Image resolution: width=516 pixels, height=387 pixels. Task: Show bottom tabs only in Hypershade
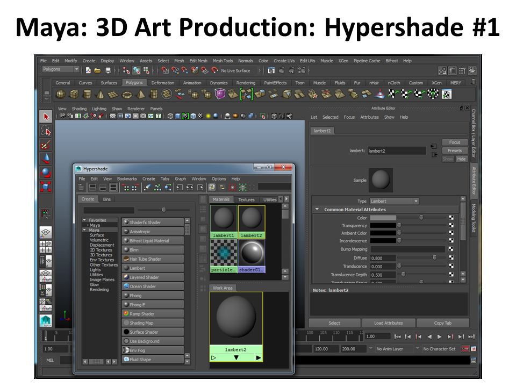point(103,188)
